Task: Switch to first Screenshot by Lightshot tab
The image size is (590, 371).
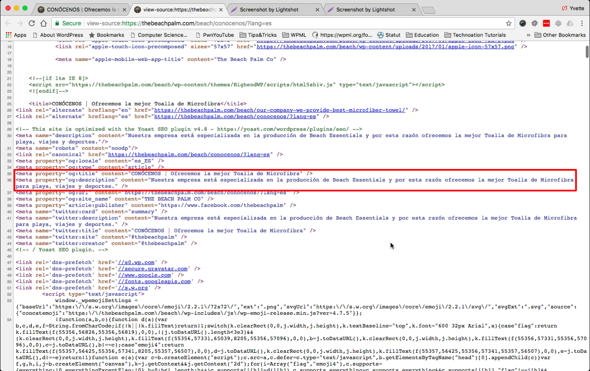Action: pos(275,9)
